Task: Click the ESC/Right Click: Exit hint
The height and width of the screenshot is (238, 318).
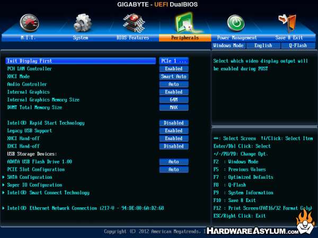Action: point(240,216)
